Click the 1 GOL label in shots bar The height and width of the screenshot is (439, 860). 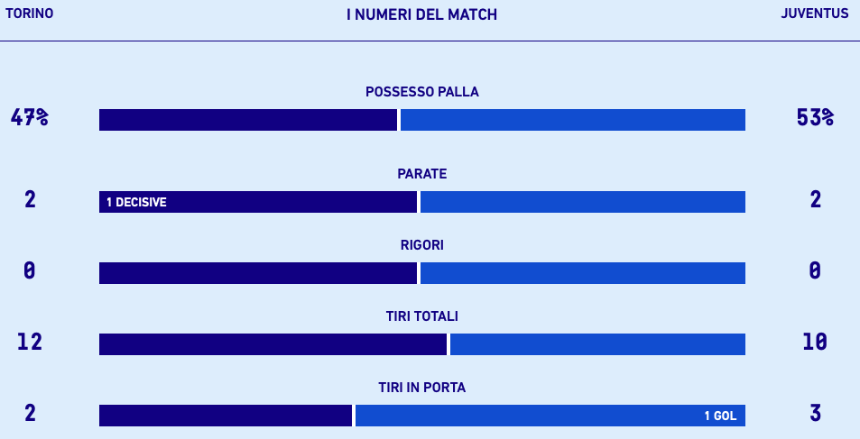point(720,416)
